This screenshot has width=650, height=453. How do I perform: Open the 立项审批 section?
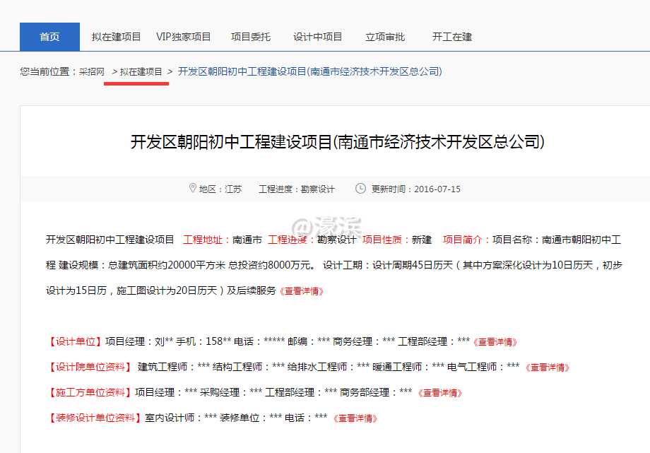[x=384, y=37]
